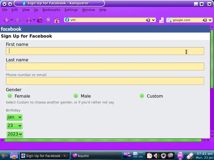Viewport: 214px width, 160px height.
Task: Focus the Phone number or email field
Action: coord(105,81)
